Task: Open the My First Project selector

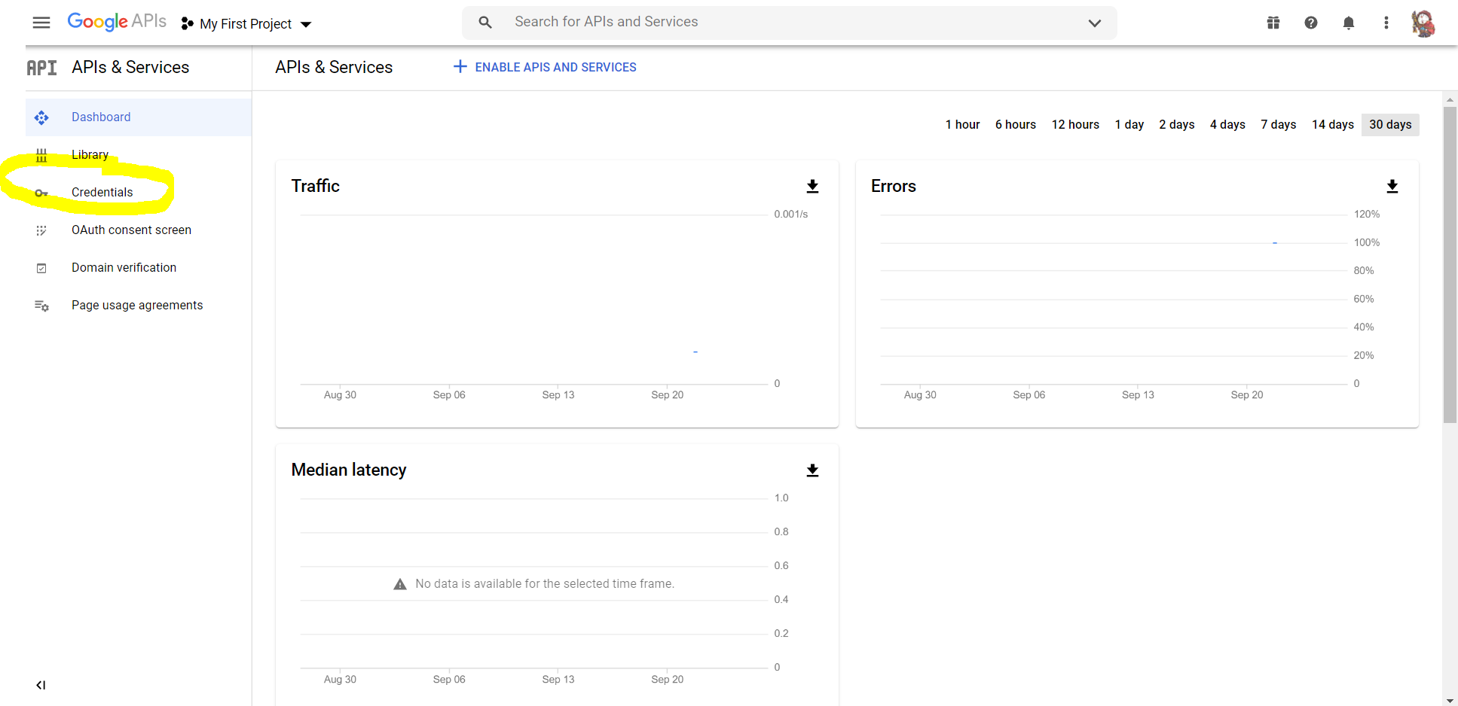Action: pos(246,24)
